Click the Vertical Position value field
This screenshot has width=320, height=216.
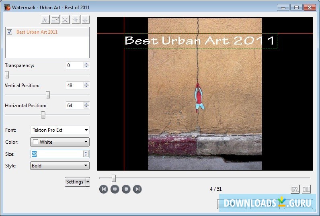[x=75, y=85]
